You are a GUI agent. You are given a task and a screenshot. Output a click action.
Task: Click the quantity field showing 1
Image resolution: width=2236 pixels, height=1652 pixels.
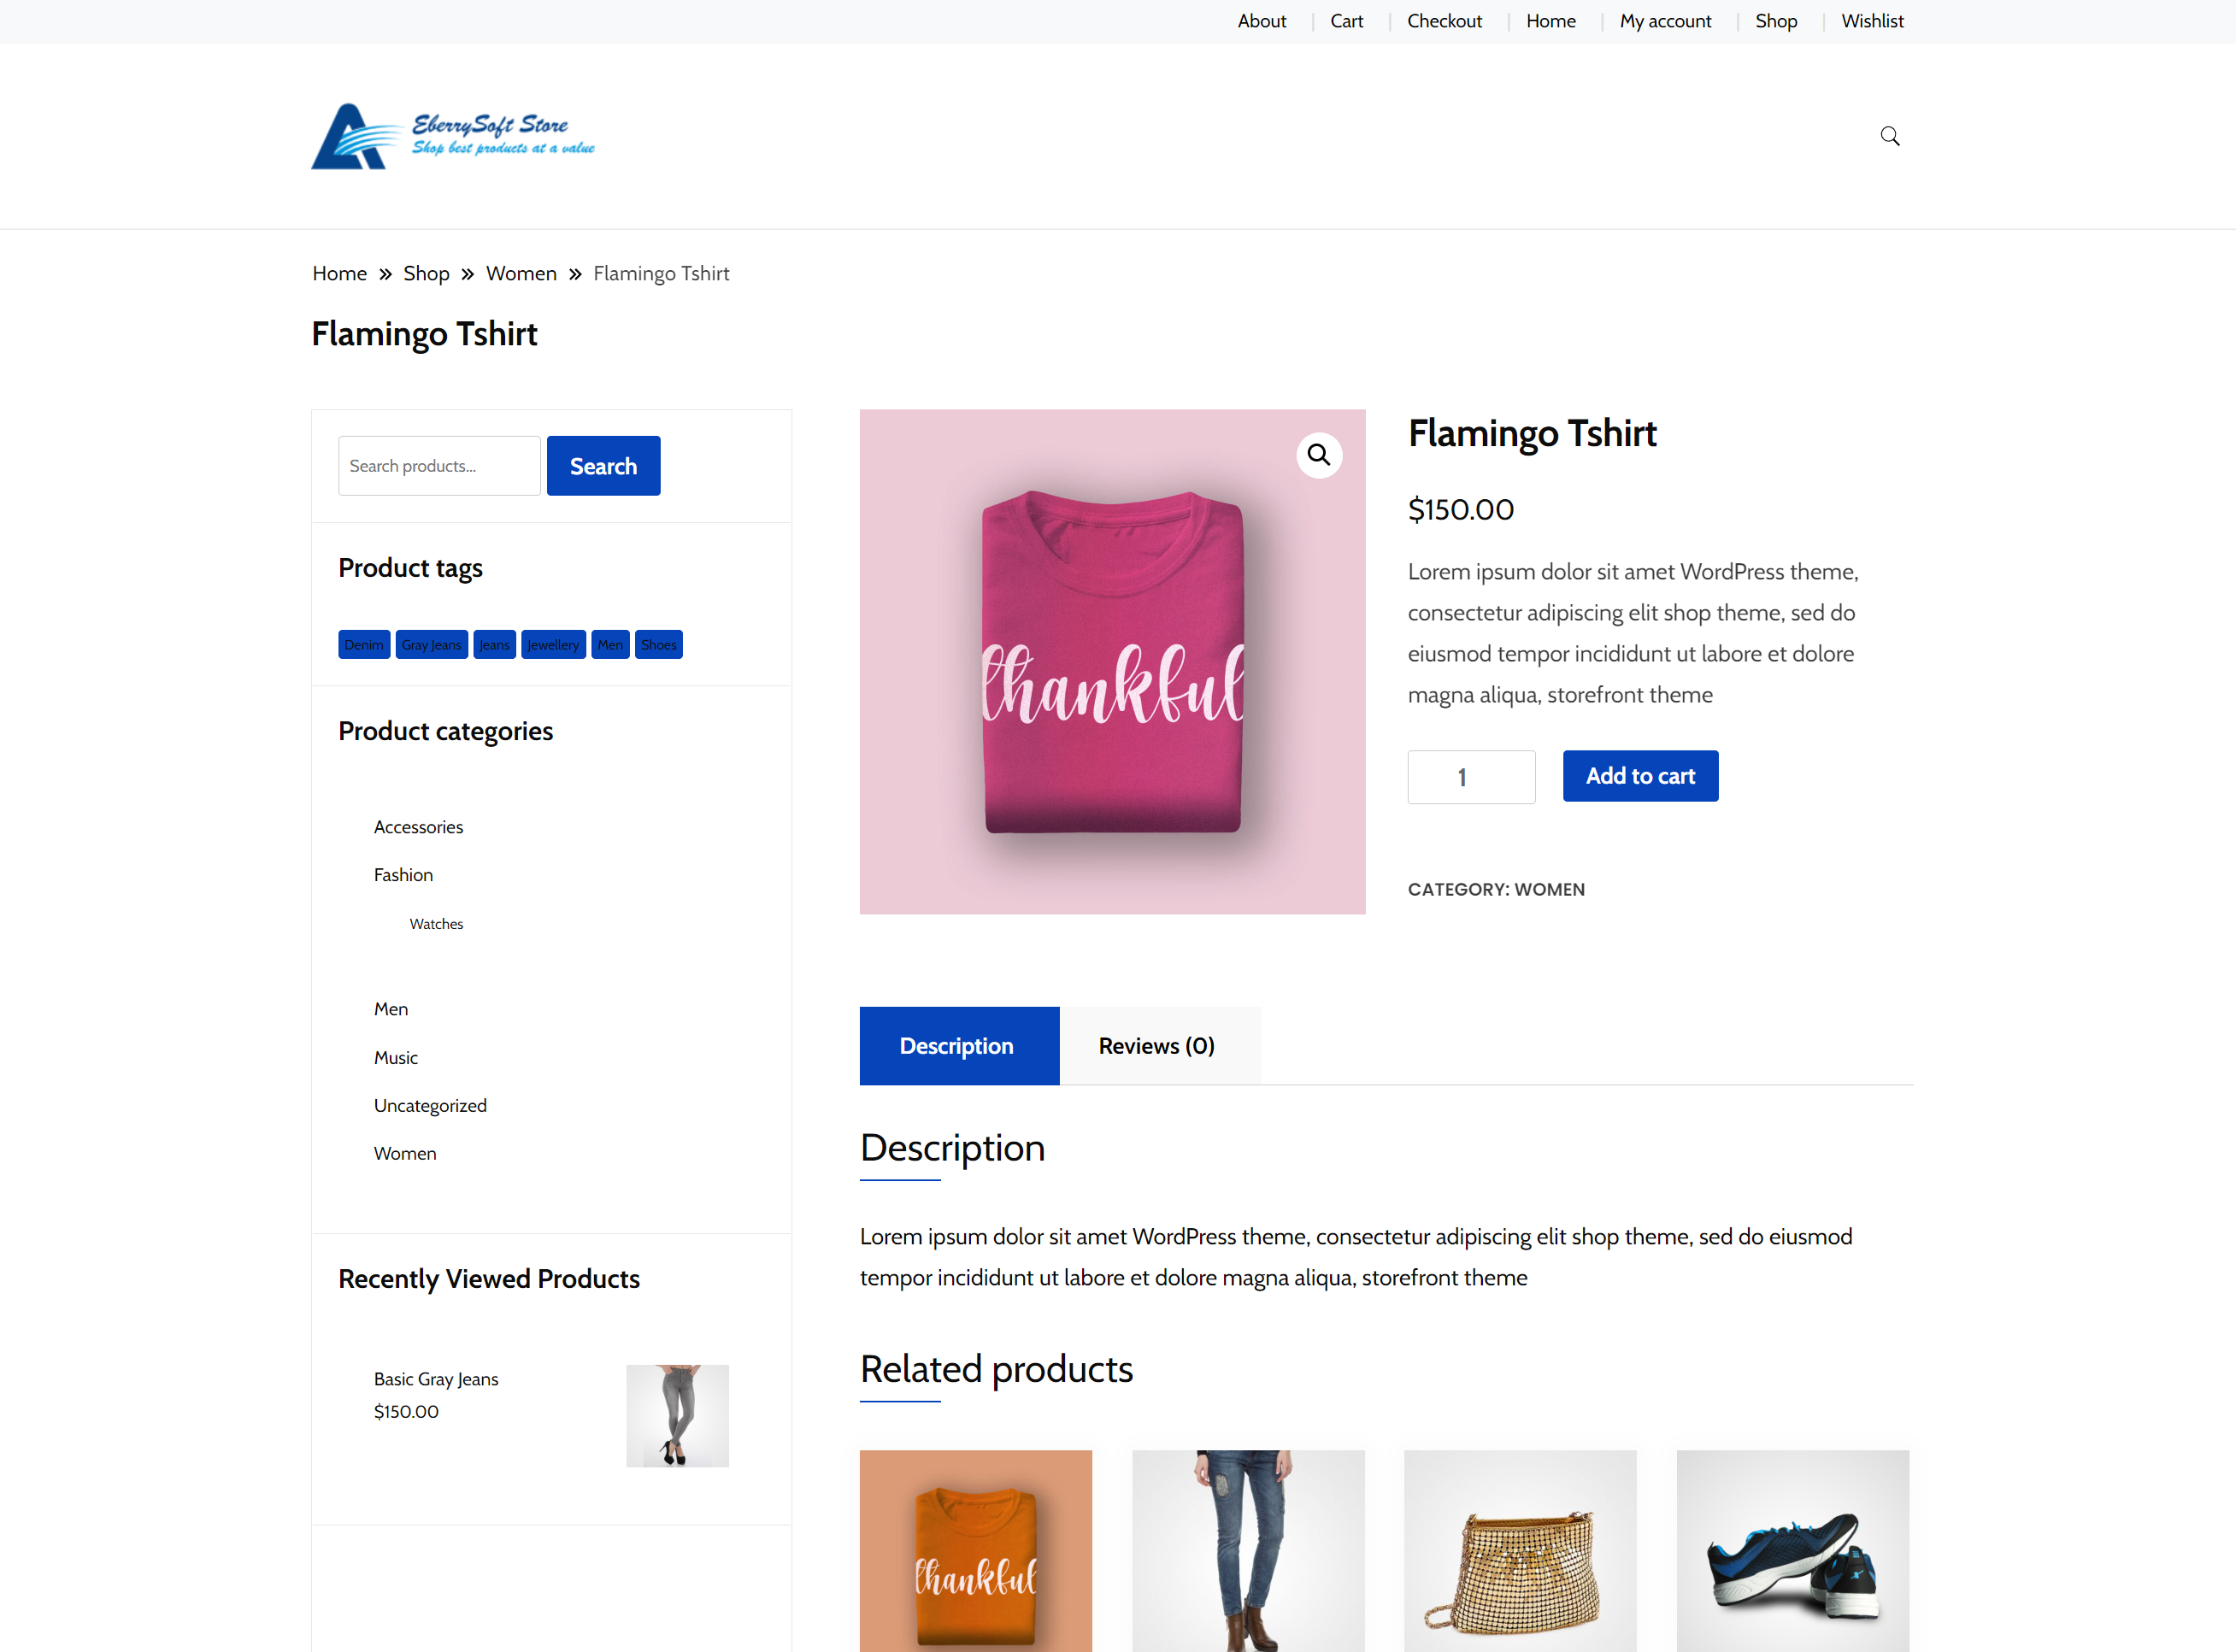(1471, 776)
